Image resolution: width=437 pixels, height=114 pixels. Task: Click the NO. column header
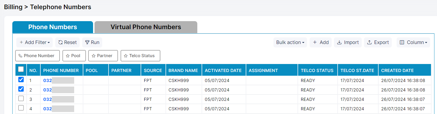tap(33, 70)
